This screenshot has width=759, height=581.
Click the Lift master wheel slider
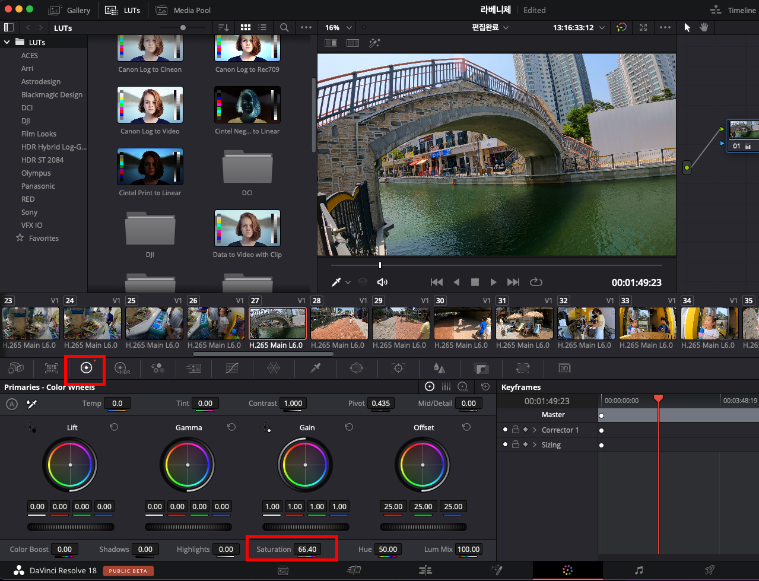click(x=71, y=526)
